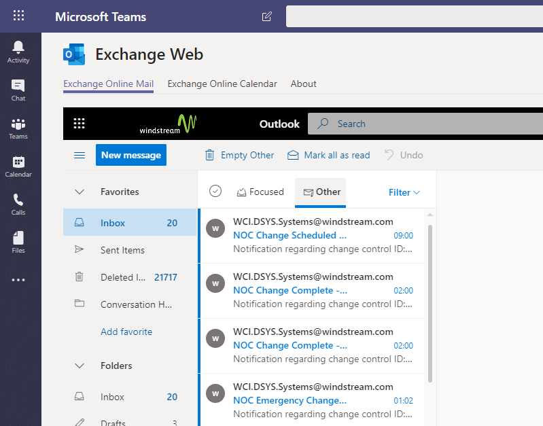Collapse the Favorites section chevron
The height and width of the screenshot is (426, 543).
coord(80,192)
